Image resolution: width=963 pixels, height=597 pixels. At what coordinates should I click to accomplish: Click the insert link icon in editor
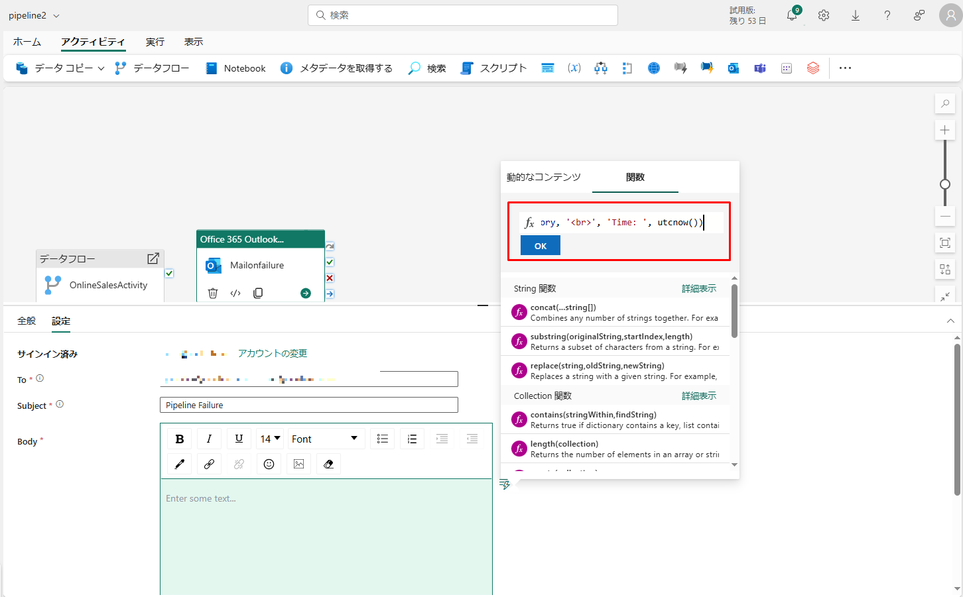pyautogui.click(x=209, y=464)
